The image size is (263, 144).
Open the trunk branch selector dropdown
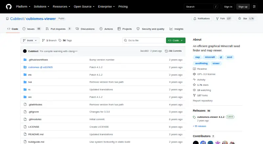pyautogui.click(x=30, y=41)
